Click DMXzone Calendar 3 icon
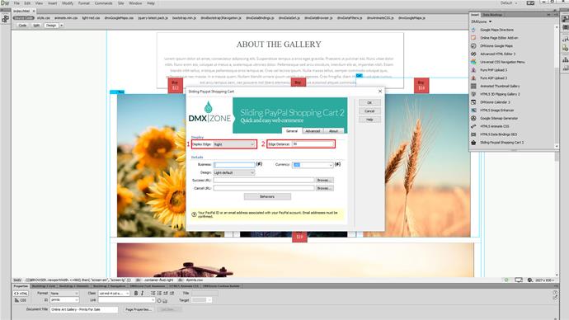Screen dimensions: 569x320 coord(473,102)
